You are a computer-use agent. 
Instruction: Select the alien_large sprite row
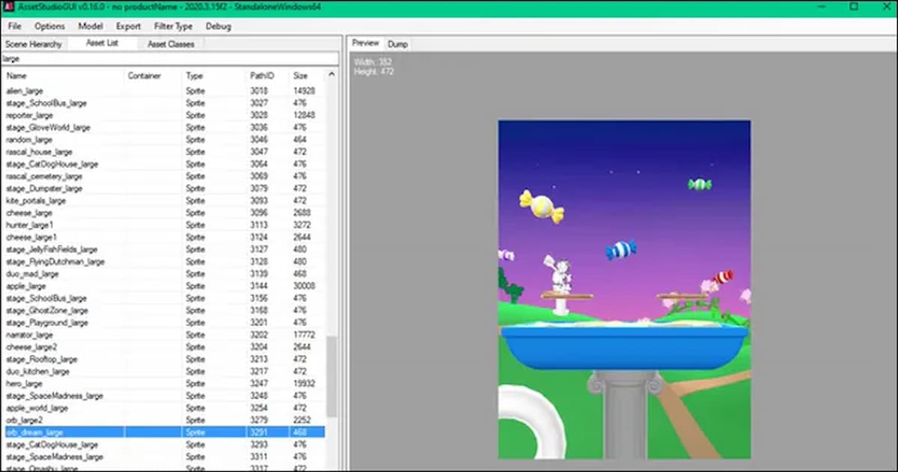point(25,91)
